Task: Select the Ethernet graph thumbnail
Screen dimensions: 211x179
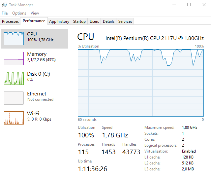Action: coord(14,98)
